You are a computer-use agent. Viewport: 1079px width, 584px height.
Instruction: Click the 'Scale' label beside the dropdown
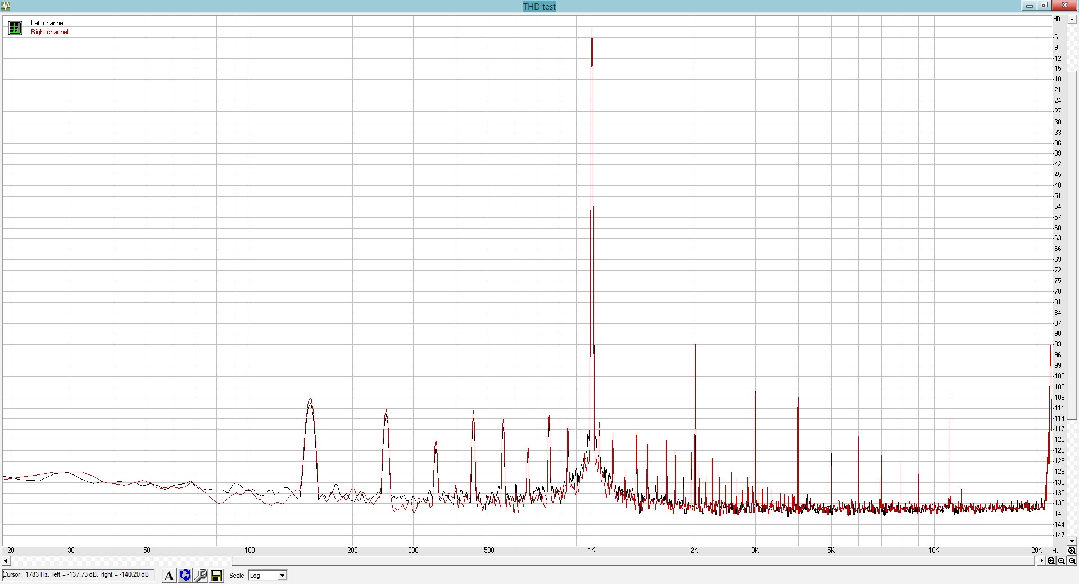pos(237,576)
